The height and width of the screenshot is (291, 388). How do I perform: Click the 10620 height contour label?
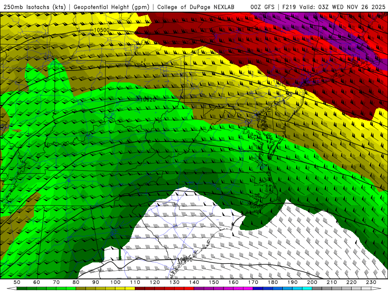coord(148,100)
